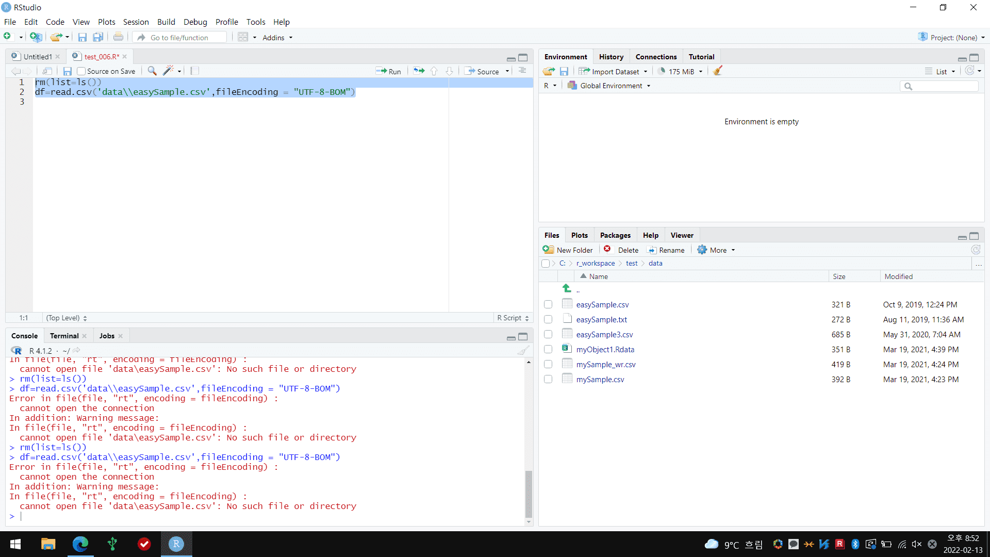View the current working directory from the console
The height and width of the screenshot is (557, 990).
pyautogui.click(x=76, y=351)
